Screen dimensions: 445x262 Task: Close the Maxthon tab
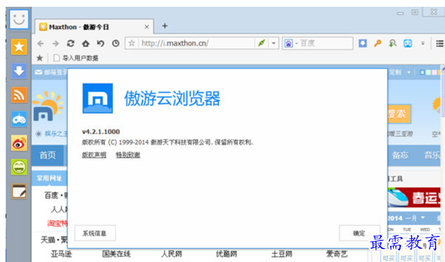pyautogui.click(x=147, y=27)
